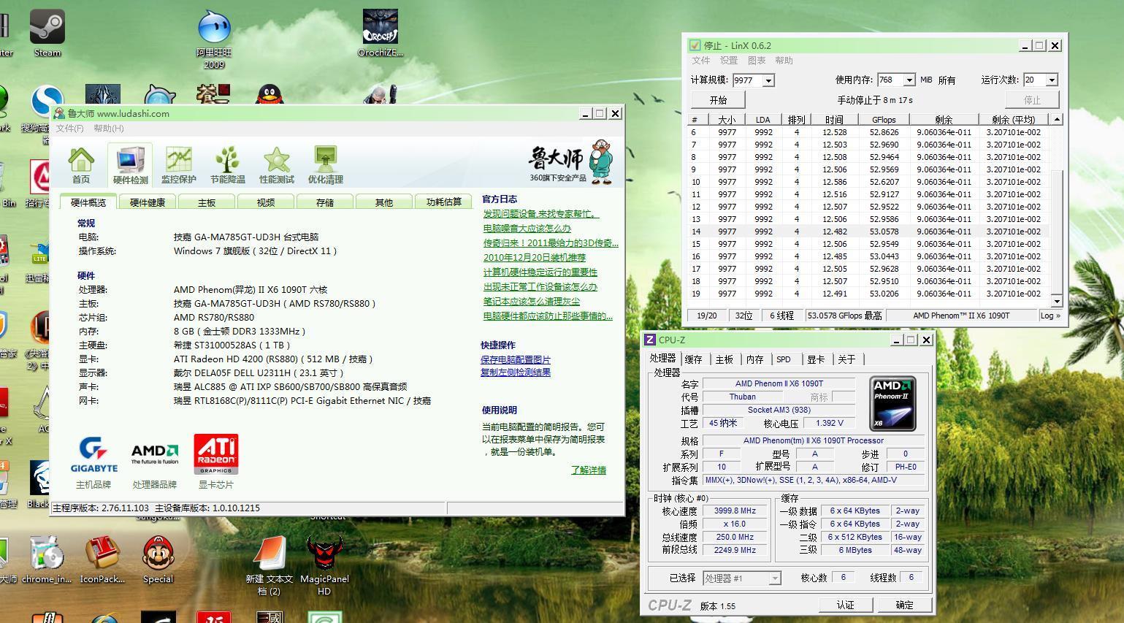Image resolution: width=1124 pixels, height=623 pixels.
Task: Click the LinX results scrollbar down arrow
Action: click(x=1056, y=301)
